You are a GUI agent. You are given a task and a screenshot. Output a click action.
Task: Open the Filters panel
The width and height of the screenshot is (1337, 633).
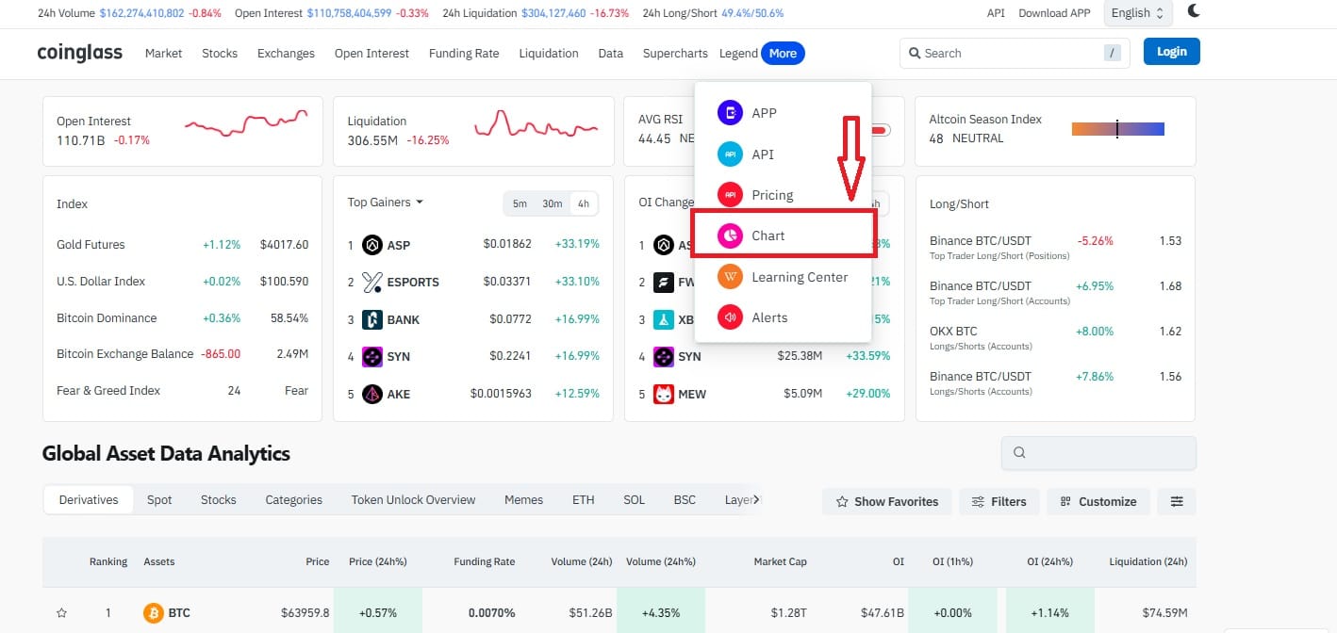pos(999,501)
